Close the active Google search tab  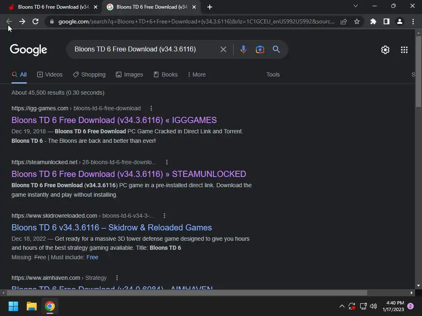click(194, 7)
